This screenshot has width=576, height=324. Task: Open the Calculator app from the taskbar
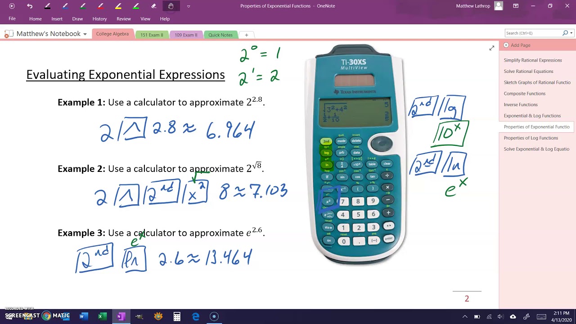[x=177, y=316]
